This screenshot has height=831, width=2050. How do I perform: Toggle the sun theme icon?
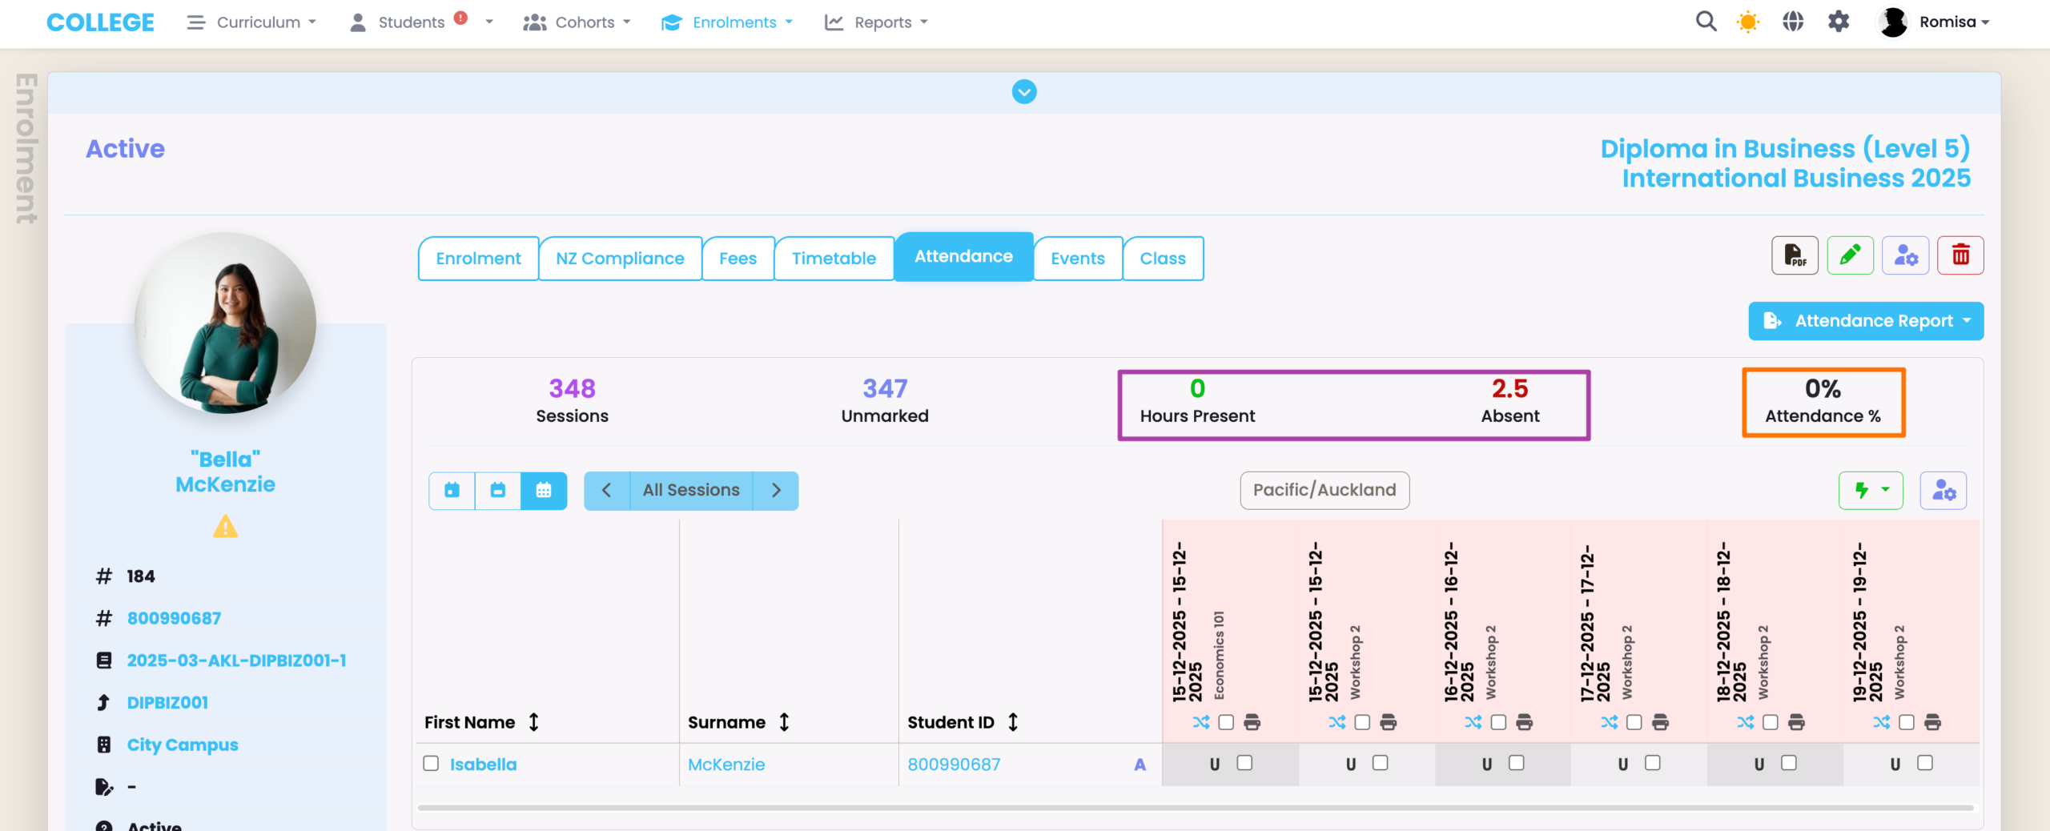tap(1748, 22)
